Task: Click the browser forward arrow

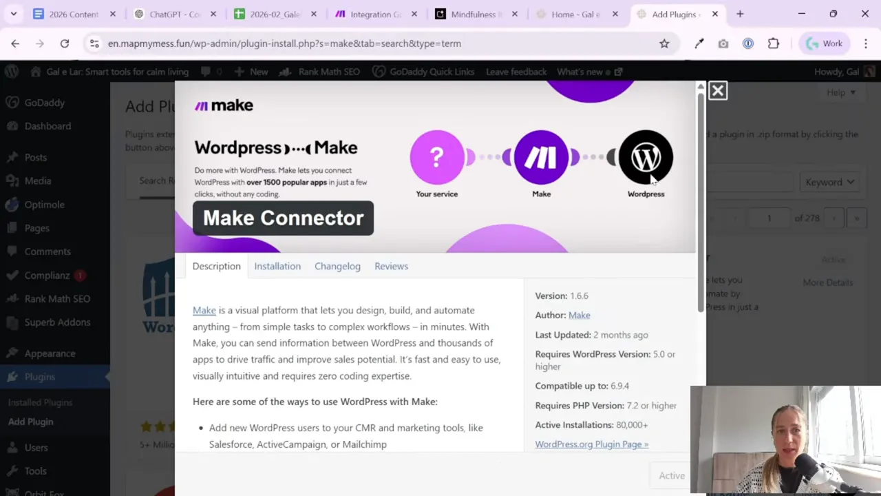Action: (40, 43)
